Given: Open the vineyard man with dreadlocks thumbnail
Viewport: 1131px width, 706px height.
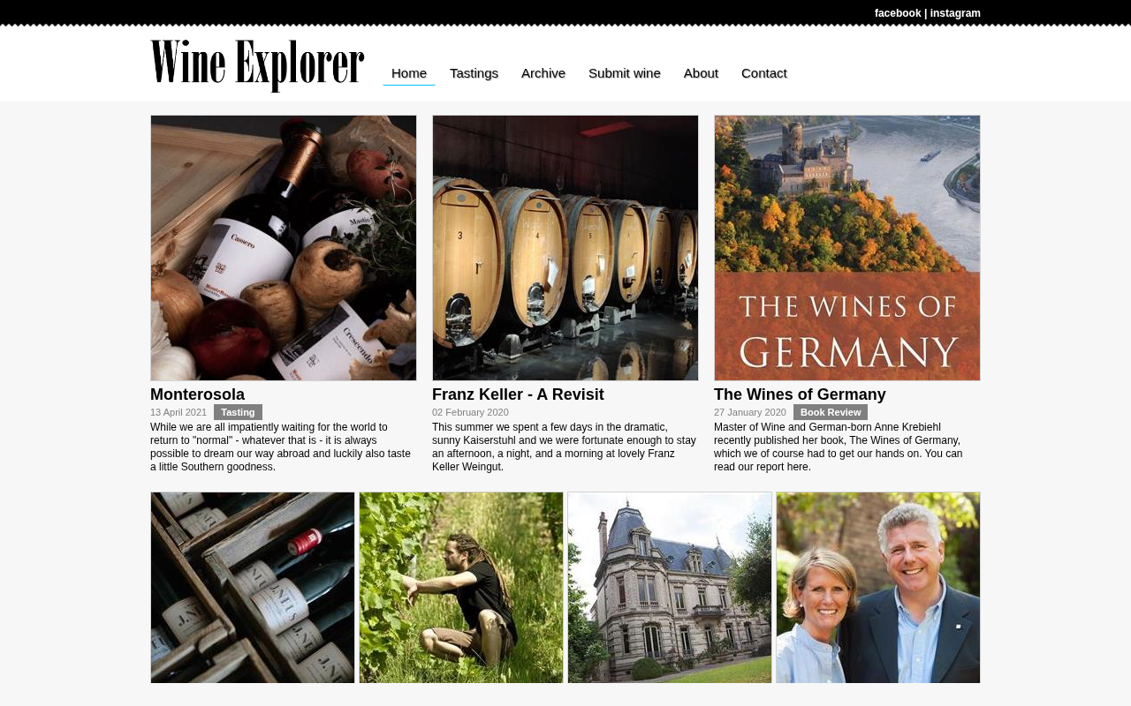Looking at the screenshot, I should click(x=461, y=588).
